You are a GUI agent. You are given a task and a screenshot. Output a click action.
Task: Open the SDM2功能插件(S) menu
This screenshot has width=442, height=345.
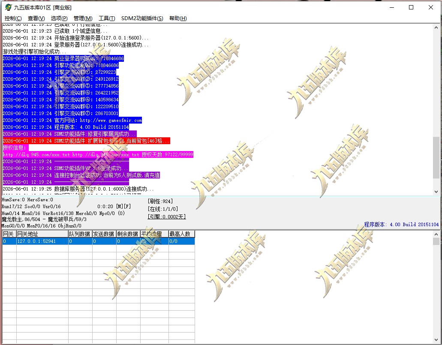[x=142, y=18]
